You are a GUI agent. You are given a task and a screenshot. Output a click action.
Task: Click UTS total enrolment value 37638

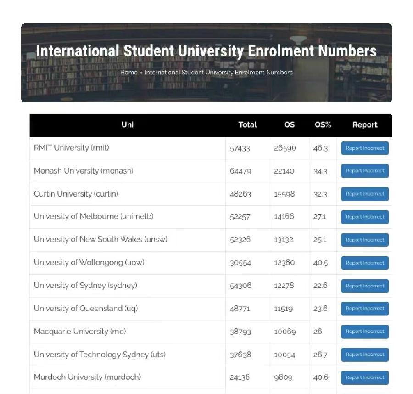coord(240,355)
